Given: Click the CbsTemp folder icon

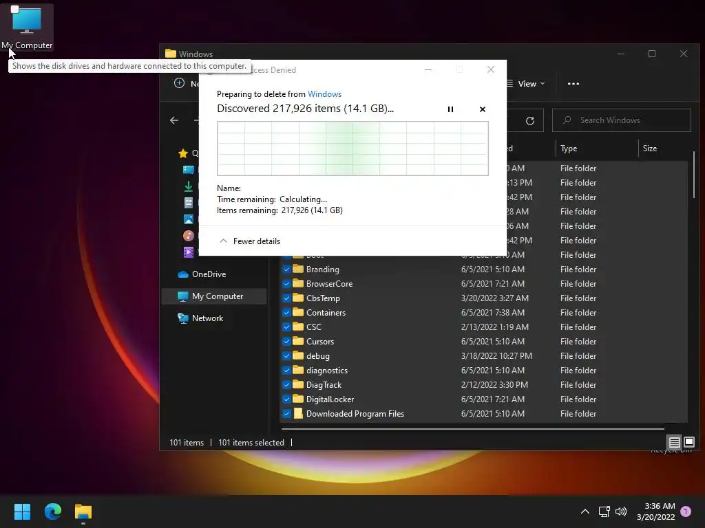Looking at the screenshot, I should 298,298.
